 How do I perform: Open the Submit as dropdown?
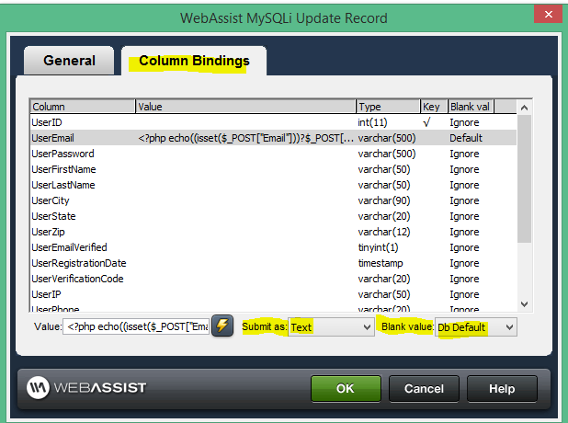(331, 327)
